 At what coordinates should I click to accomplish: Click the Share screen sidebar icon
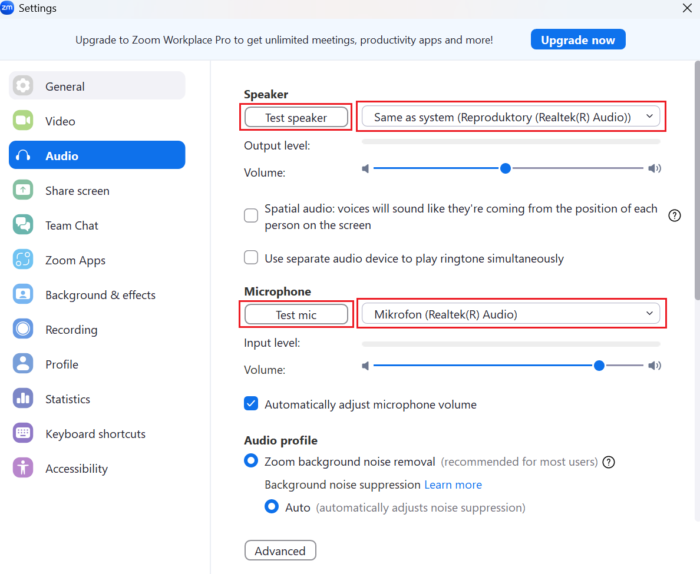pos(23,191)
